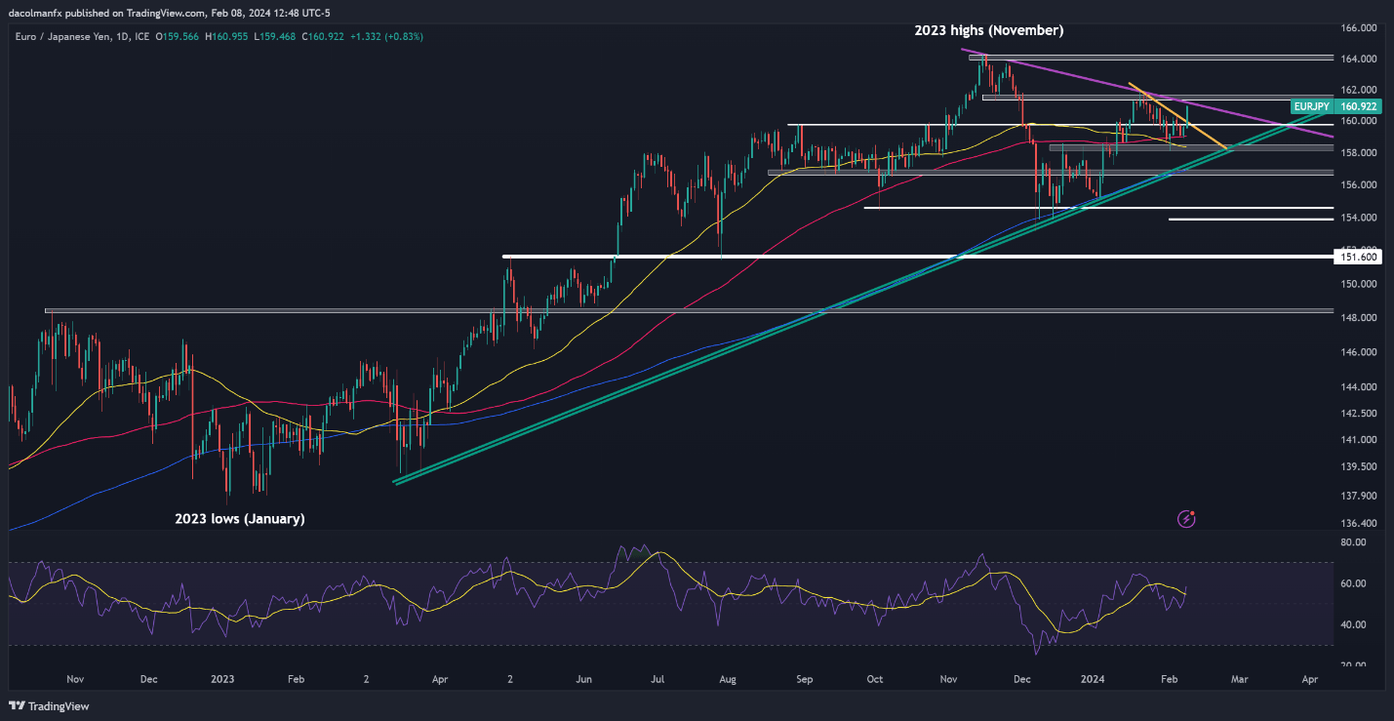Screen dimensions: 1394x721
Task: Click the Mar label on time axis
Action: pos(1240,678)
